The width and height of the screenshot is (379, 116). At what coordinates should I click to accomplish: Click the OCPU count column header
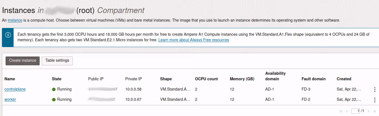pyautogui.click(x=206, y=79)
